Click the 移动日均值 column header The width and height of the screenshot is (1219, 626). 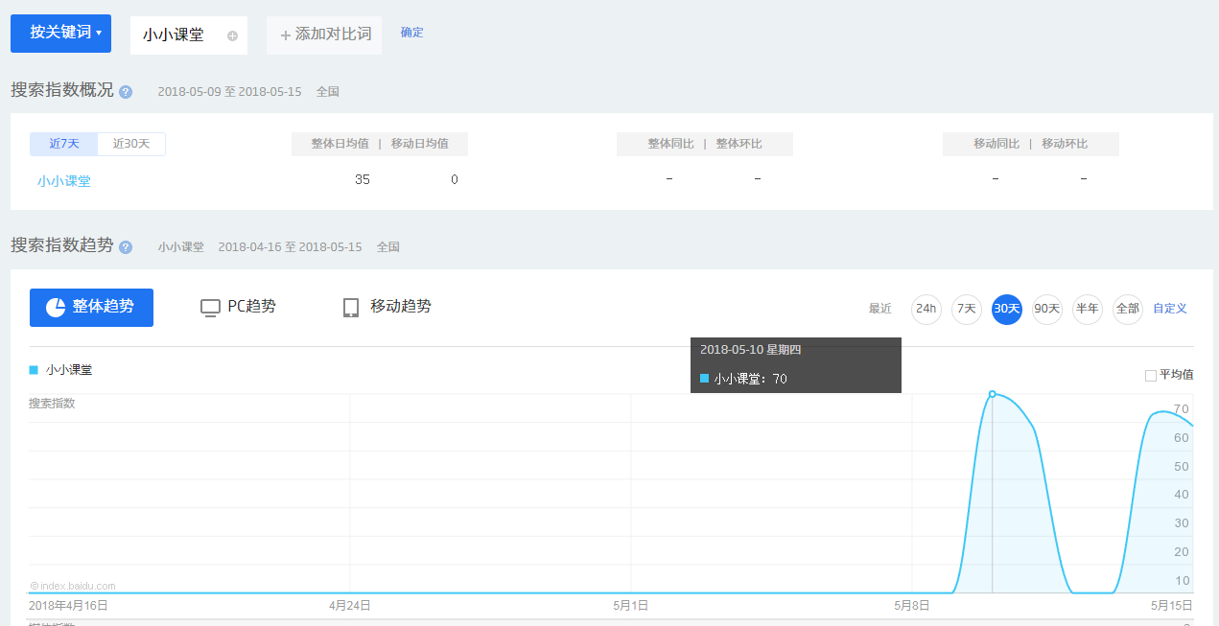[420, 144]
